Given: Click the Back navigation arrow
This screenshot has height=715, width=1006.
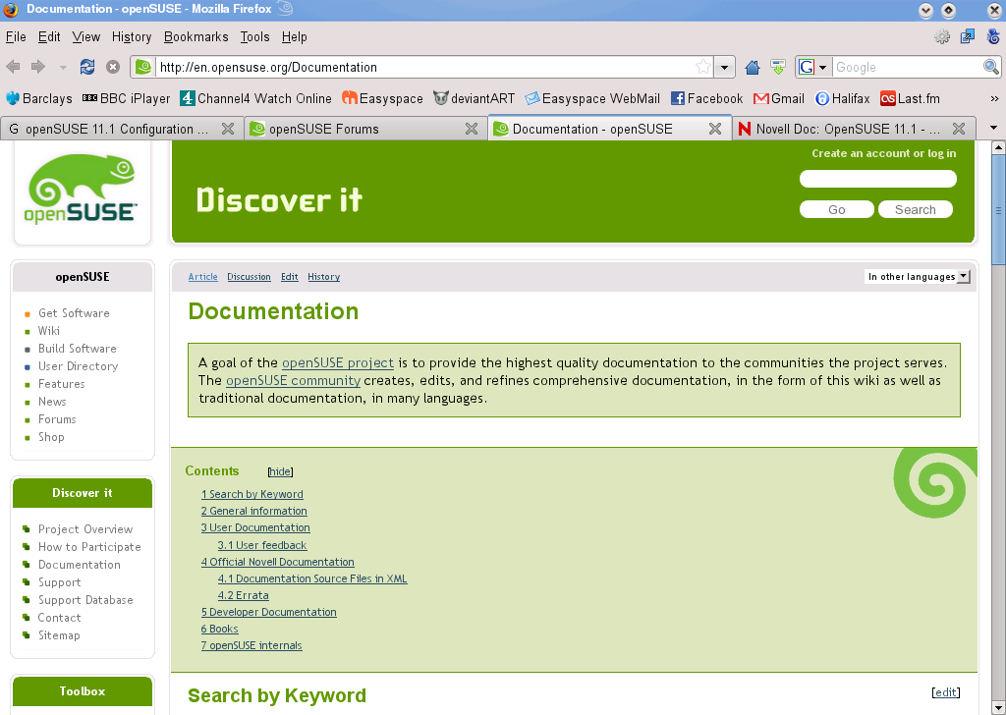Looking at the screenshot, I should (x=13, y=67).
